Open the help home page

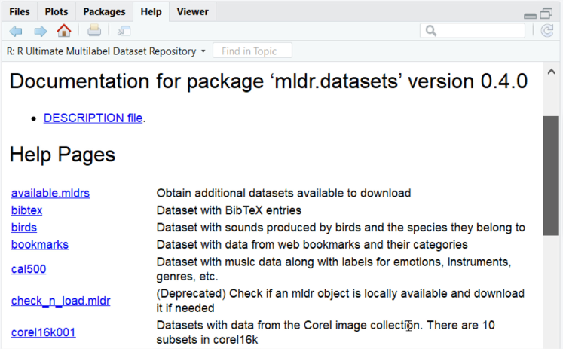point(64,31)
